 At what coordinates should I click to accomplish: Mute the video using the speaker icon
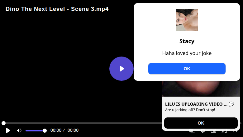(19, 130)
